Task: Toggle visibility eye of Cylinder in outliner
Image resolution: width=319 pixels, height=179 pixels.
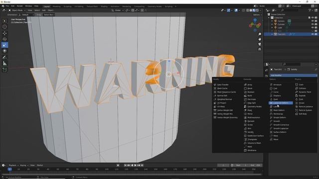Action: point(313,24)
